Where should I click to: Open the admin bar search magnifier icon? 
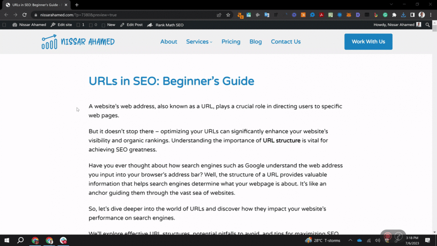coord(427,24)
